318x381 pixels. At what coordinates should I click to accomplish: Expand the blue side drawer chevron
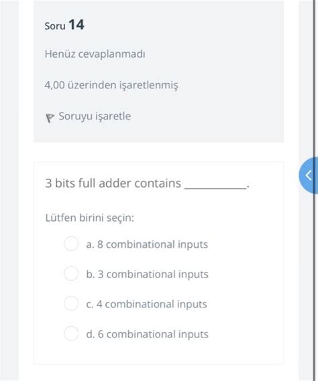[309, 175]
